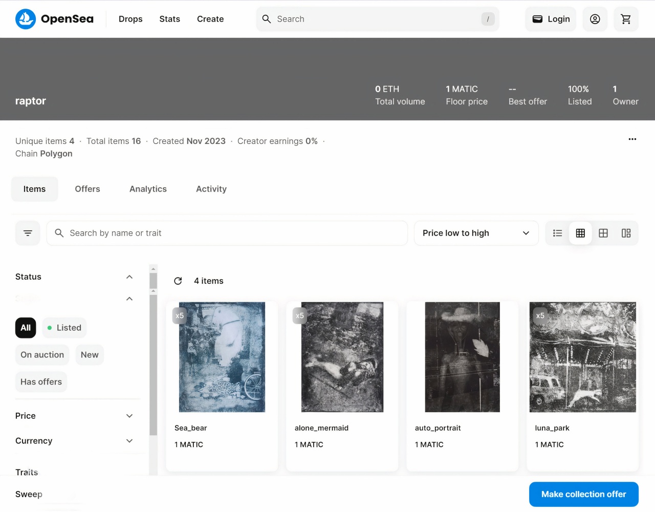The width and height of the screenshot is (655, 512).
Task: Open the Activity tab
Action: tap(211, 189)
